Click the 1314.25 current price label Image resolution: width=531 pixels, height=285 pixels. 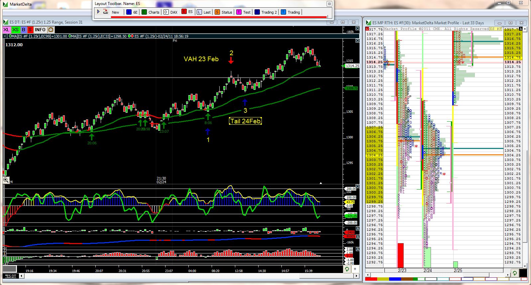tap(352, 66)
